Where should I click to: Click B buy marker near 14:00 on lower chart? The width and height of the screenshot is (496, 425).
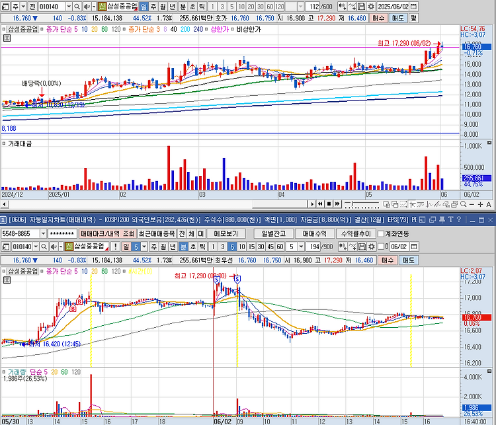pyautogui.click(x=73, y=308)
